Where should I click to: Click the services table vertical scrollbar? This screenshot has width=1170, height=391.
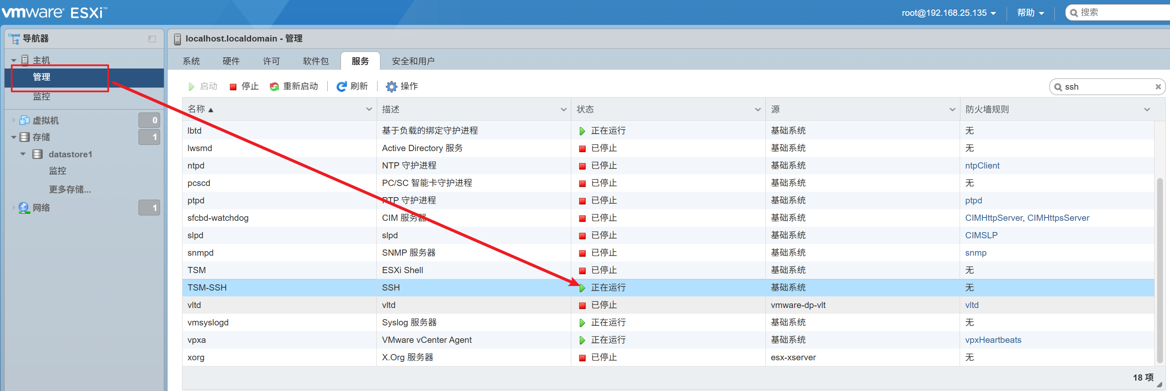(x=1159, y=270)
